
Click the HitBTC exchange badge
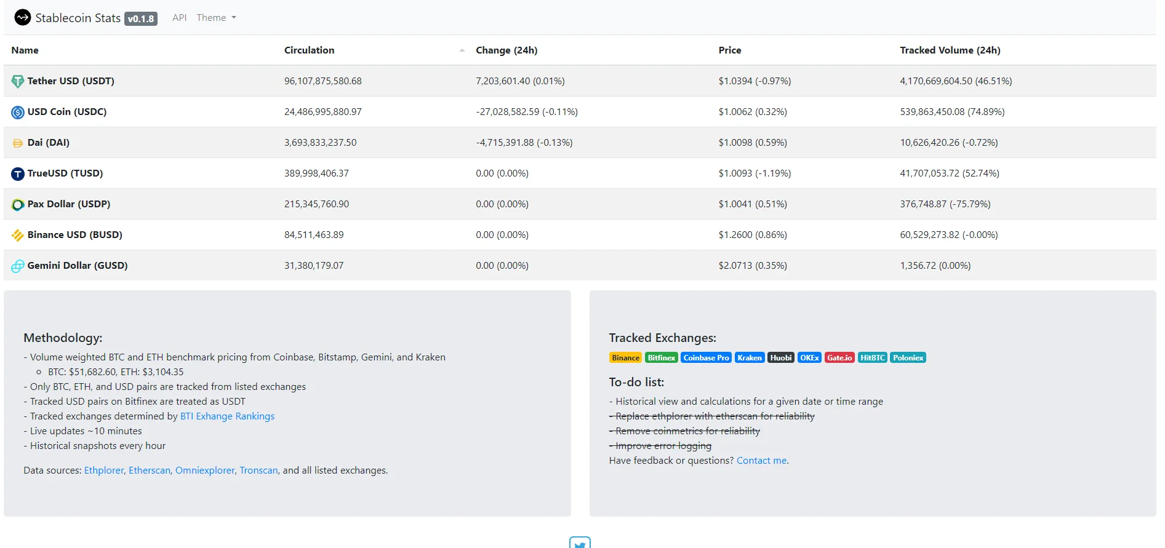[x=872, y=358]
